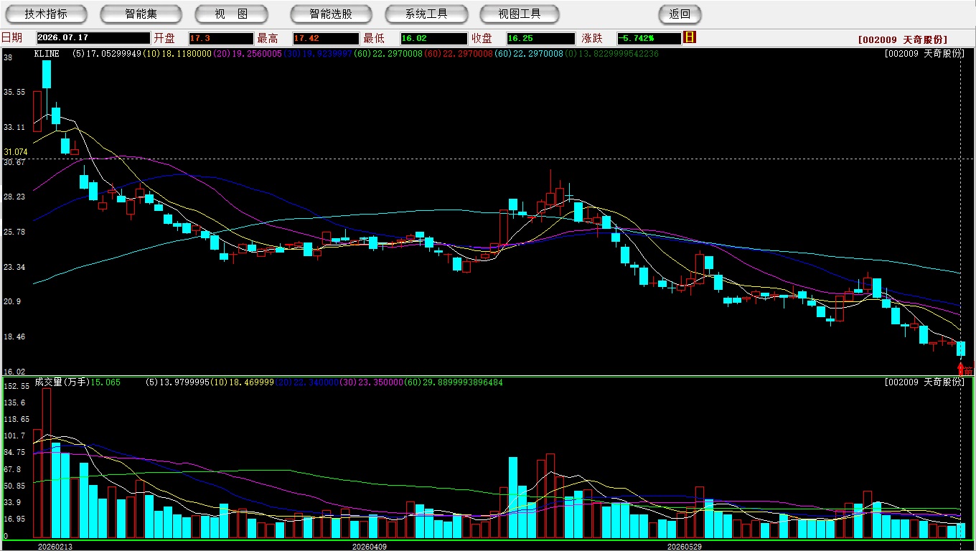Screen dimensions: 976x551
Task: Click the 20260213 date marker on the time axis
Action: pyautogui.click(x=55, y=546)
